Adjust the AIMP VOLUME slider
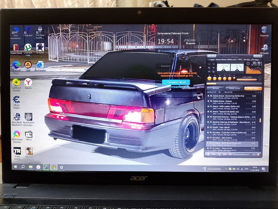 coord(247,80)
